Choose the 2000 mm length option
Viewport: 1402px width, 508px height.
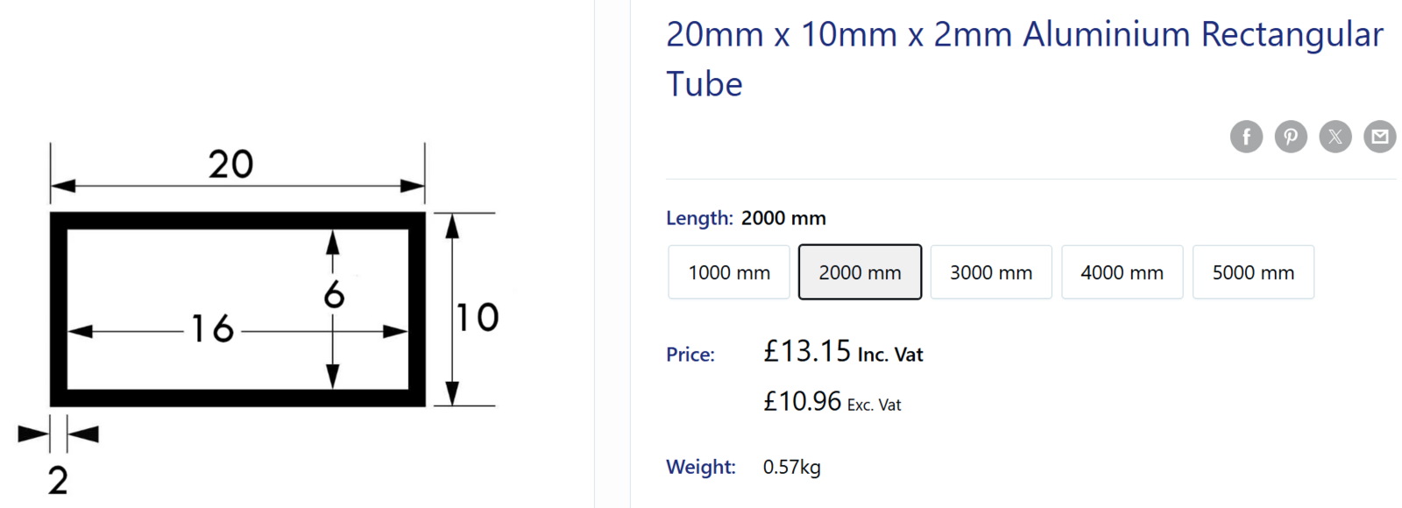pos(860,272)
